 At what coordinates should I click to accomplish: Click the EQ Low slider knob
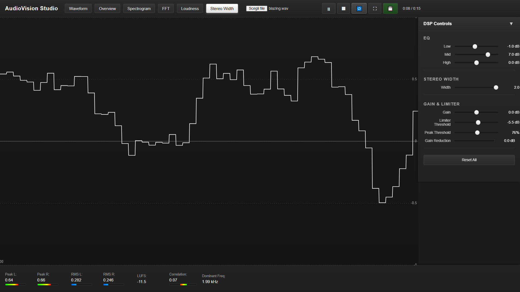tap(475, 47)
